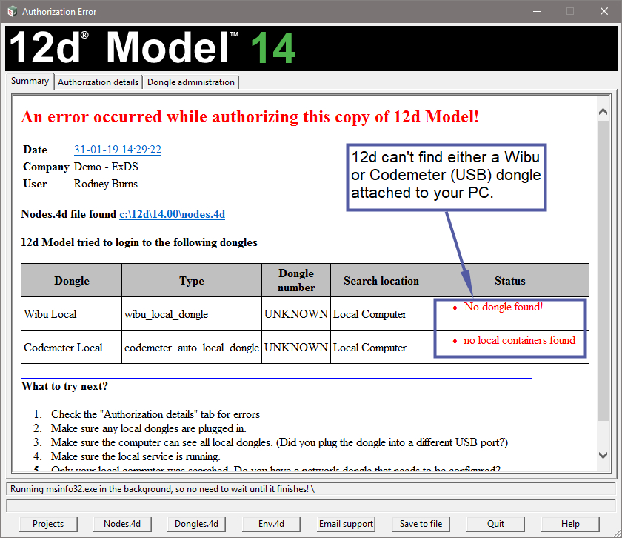Click the 'no local containers found' status text
Image resolution: width=622 pixels, height=538 pixels.
point(519,340)
